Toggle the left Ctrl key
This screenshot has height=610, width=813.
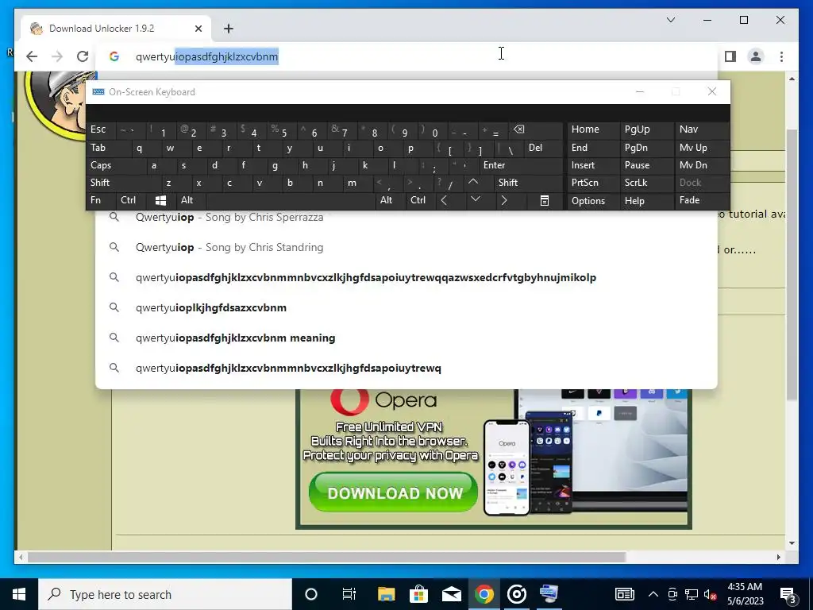(x=131, y=201)
